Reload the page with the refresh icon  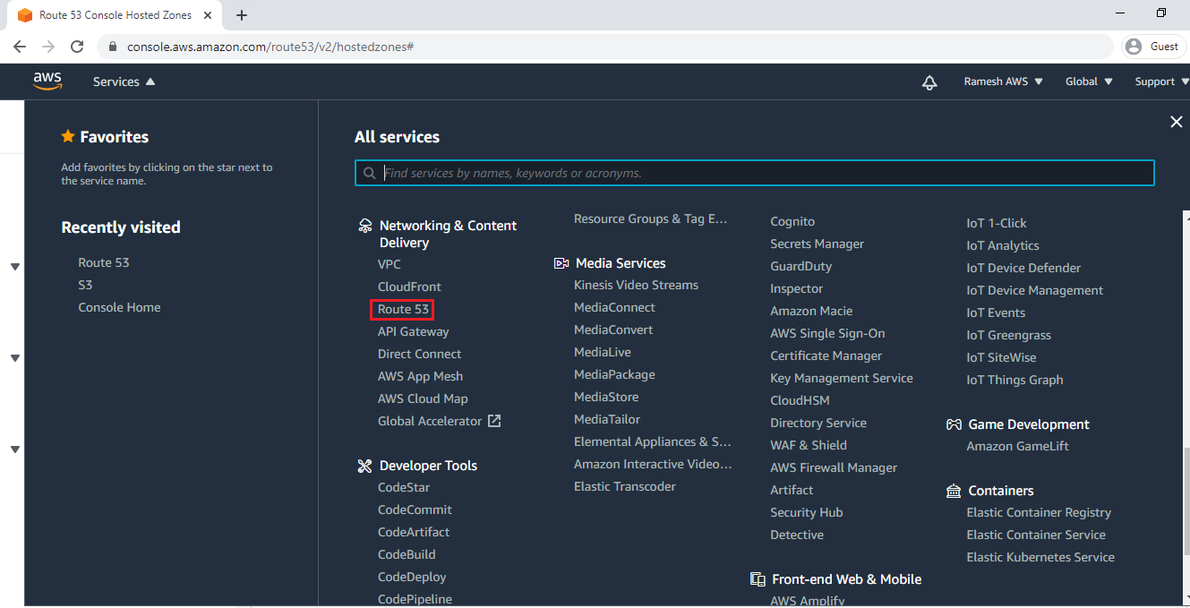coord(77,47)
